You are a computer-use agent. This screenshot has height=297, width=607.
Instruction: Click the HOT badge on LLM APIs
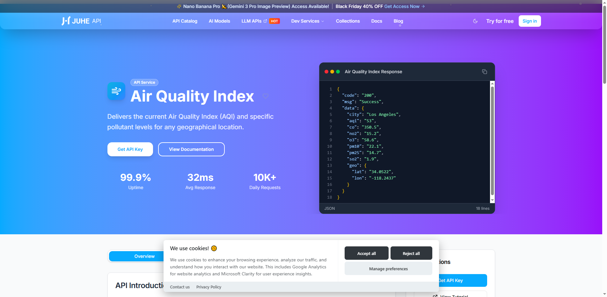point(274,21)
